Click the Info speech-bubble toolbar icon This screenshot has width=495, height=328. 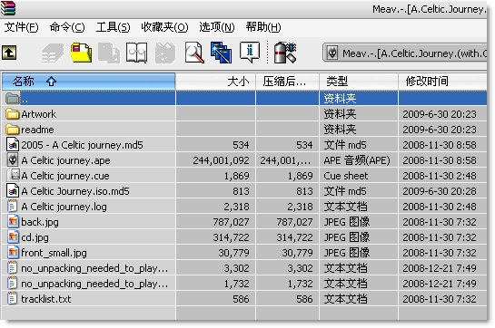point(250,53)
